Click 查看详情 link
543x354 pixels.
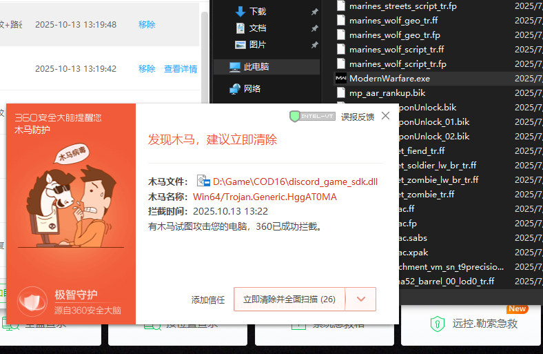181,68
